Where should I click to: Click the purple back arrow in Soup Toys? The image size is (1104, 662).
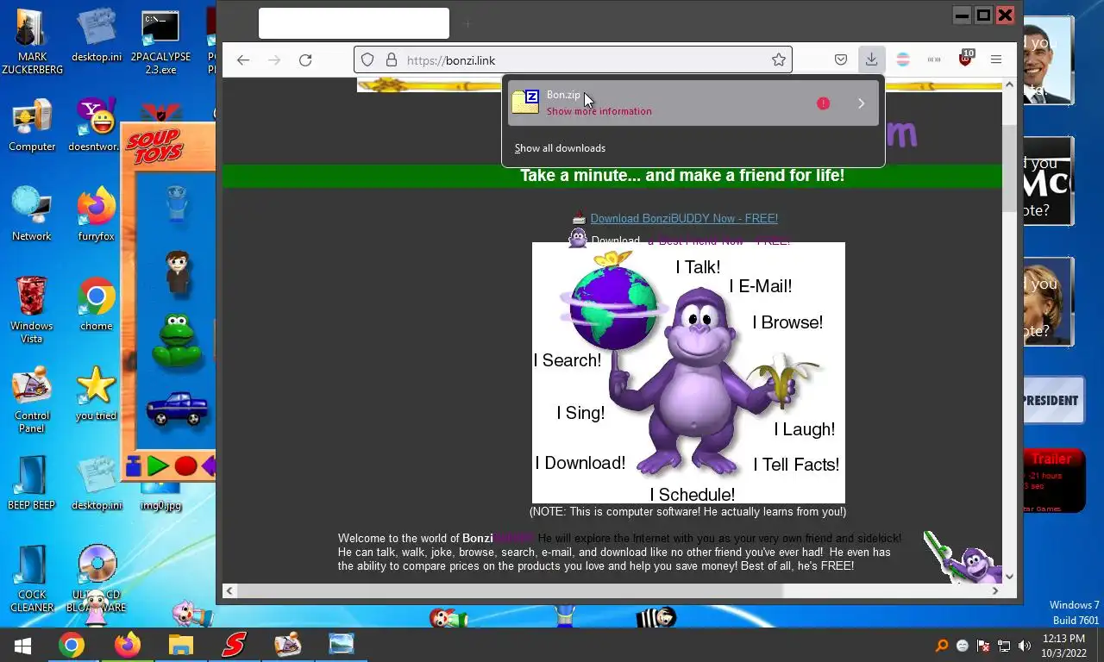[x=209, y=466]
